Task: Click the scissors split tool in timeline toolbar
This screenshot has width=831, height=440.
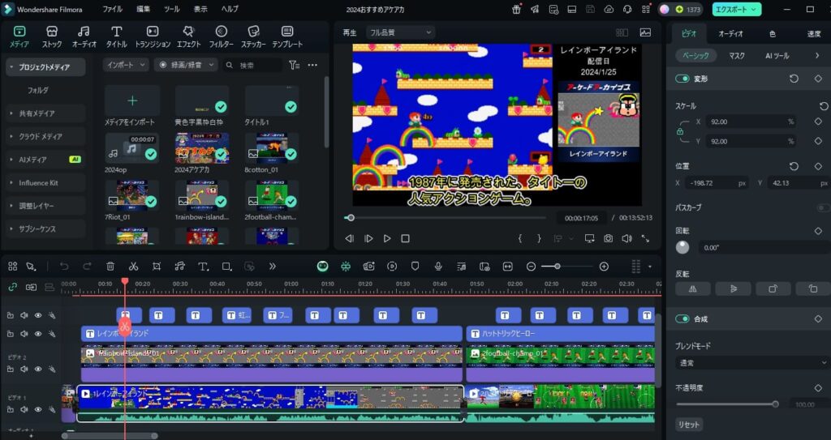Action: pos(134,267)
